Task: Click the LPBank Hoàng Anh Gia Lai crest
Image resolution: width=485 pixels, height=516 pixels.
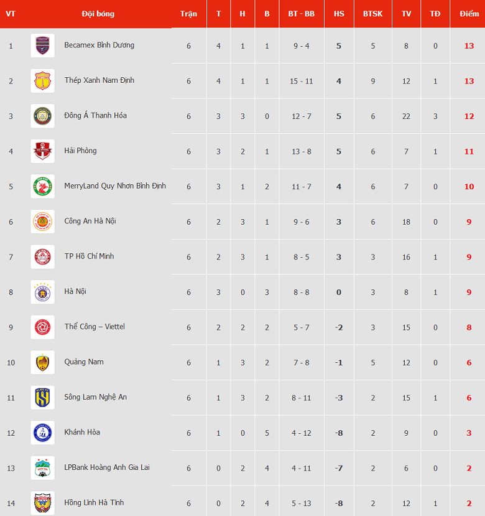Action: [43, 468]
